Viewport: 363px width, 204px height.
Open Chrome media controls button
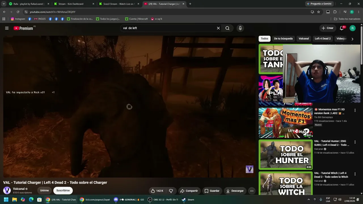(x=345, y=12)
